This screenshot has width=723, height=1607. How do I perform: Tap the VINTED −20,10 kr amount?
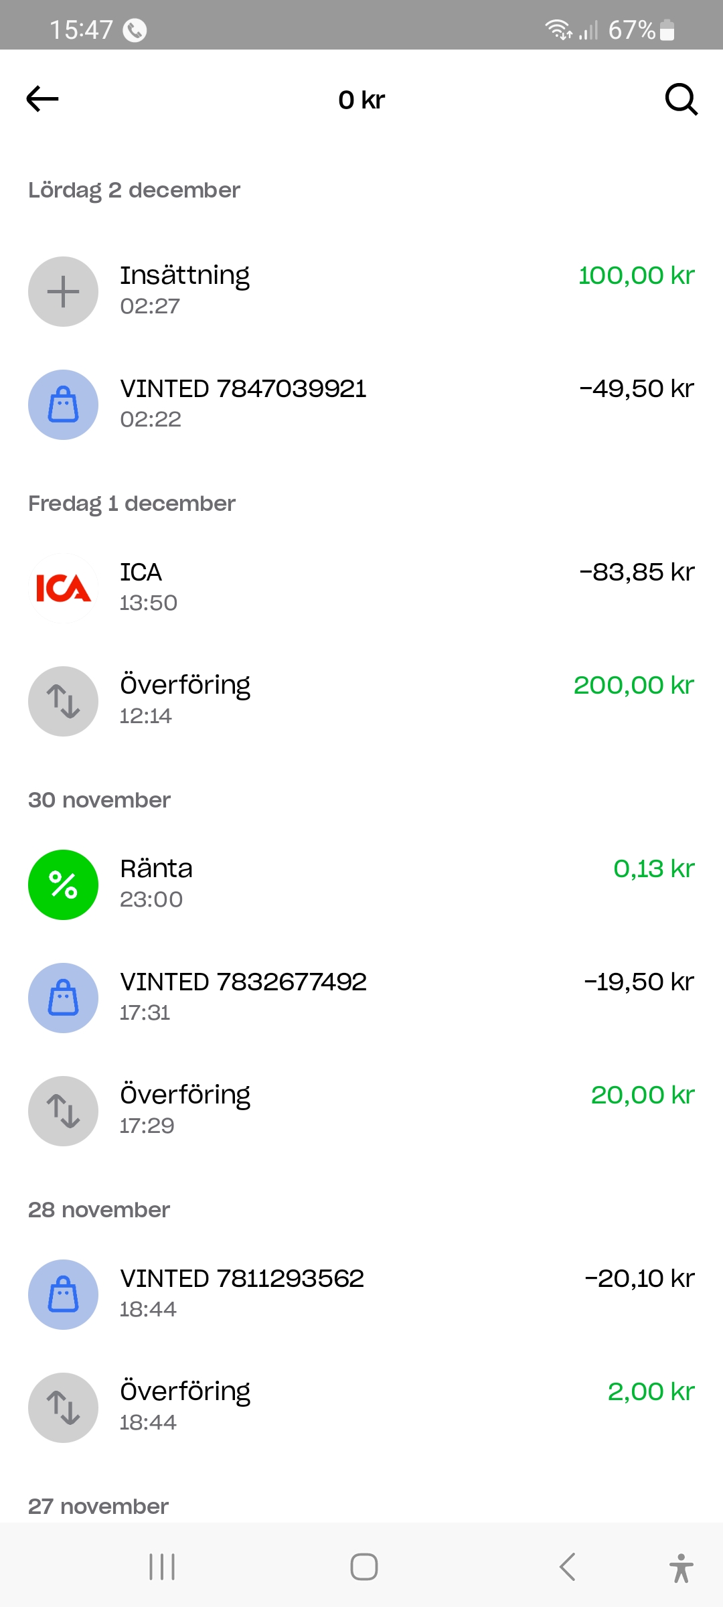(x=639, y=1279)
